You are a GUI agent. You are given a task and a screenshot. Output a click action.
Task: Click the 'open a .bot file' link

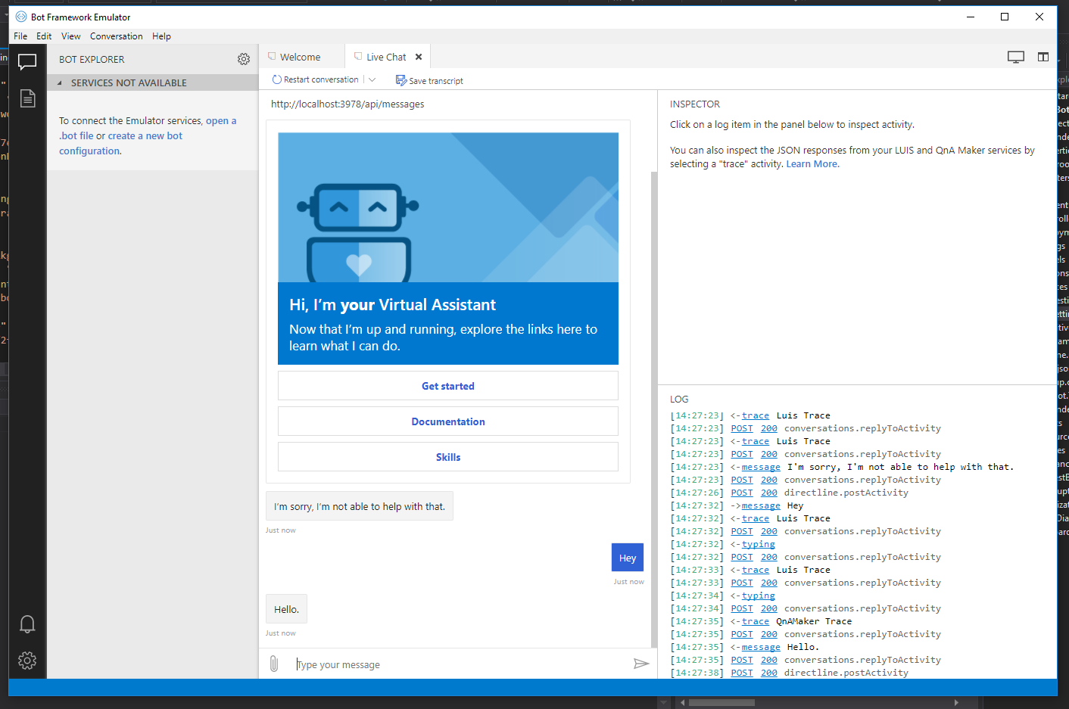(221, 120)
